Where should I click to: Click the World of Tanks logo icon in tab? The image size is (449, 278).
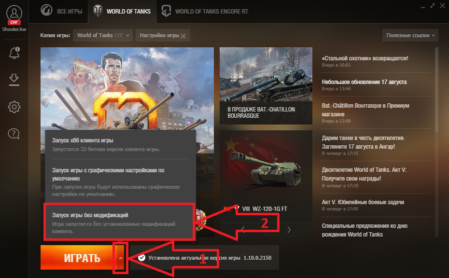click(x=98, y=11)
